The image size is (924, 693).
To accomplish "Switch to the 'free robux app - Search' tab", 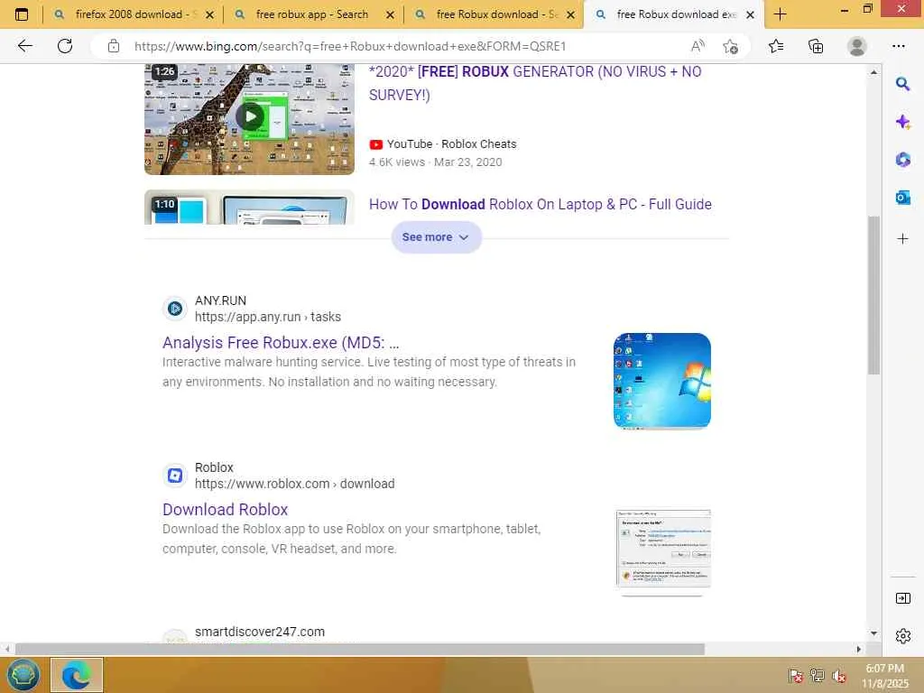I will (311, 14).
